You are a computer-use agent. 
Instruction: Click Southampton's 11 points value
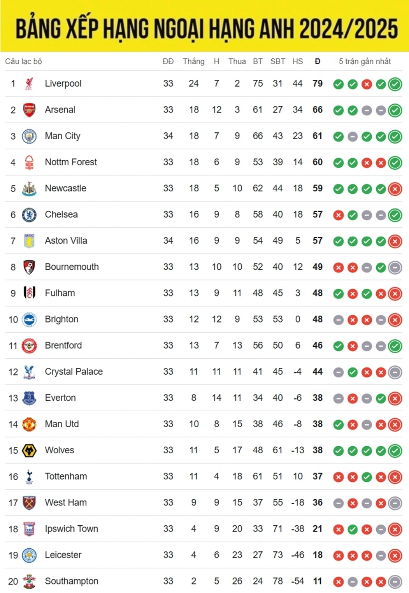coord(318,581)
